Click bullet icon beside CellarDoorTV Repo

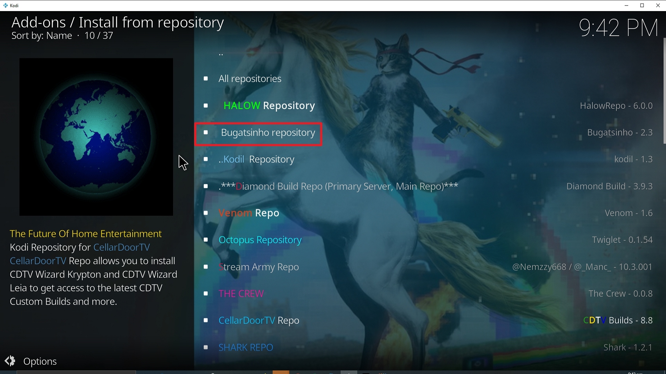206,321
